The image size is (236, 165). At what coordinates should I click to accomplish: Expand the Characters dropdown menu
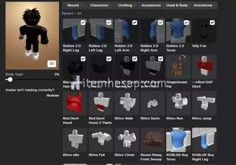tap(100, 5)
